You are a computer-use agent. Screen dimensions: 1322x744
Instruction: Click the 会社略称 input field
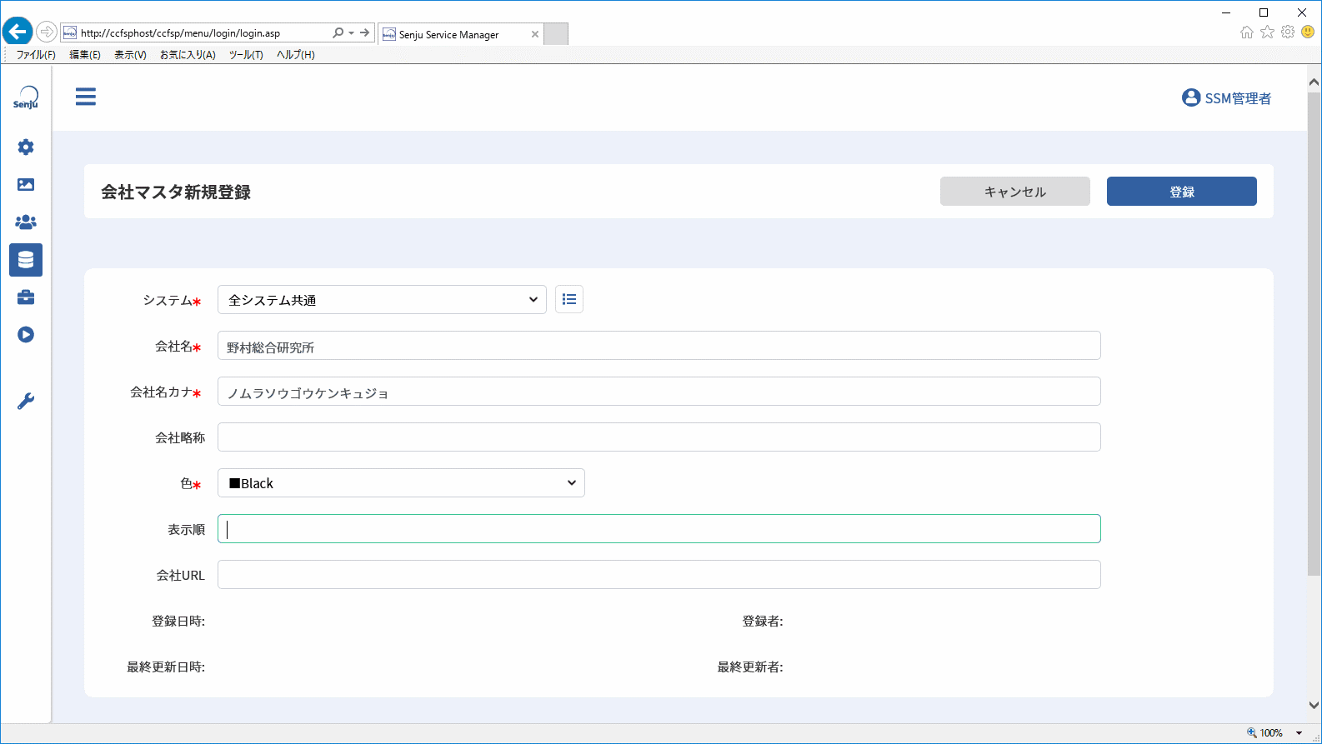(659, 437)
